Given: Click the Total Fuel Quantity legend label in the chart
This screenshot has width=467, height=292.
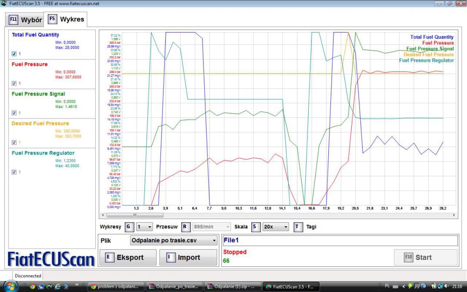Looking at the screenshot, I should pyautogui.click(x=432, y=37).
